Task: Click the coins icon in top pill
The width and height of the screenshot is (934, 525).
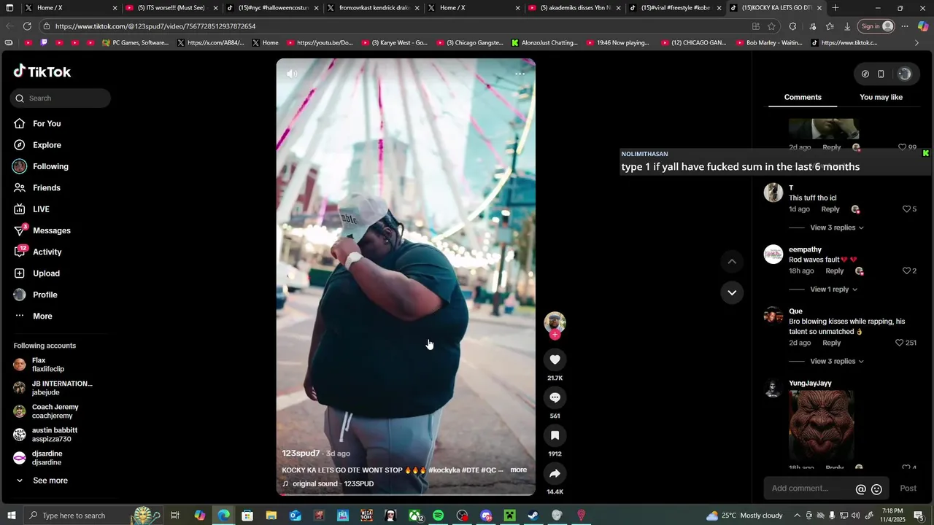Action: pos(865,74)
